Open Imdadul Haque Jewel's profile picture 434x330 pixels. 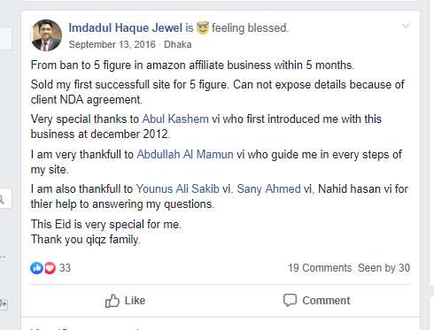[46, 35]
